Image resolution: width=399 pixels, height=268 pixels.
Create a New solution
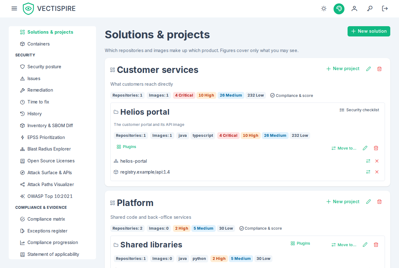point(369,31)
